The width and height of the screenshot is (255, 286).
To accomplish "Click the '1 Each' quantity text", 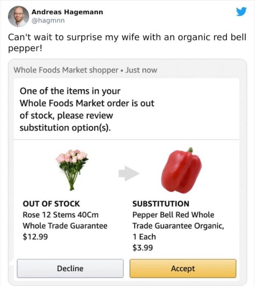I will pyautogui.click(x=144, y=237).
